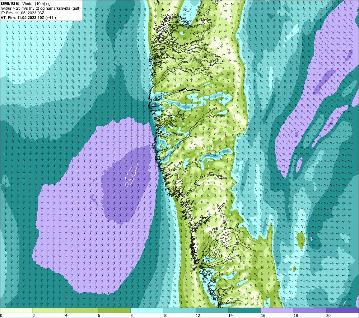Click the 2–4 m/s light green legend swatch

point(49,310)
